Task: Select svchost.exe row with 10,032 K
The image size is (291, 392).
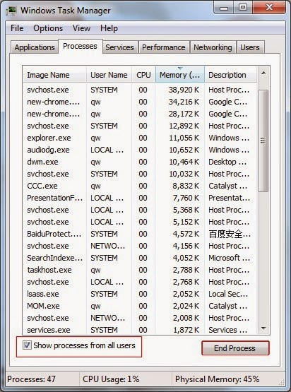Action: (x=140, y=174)
